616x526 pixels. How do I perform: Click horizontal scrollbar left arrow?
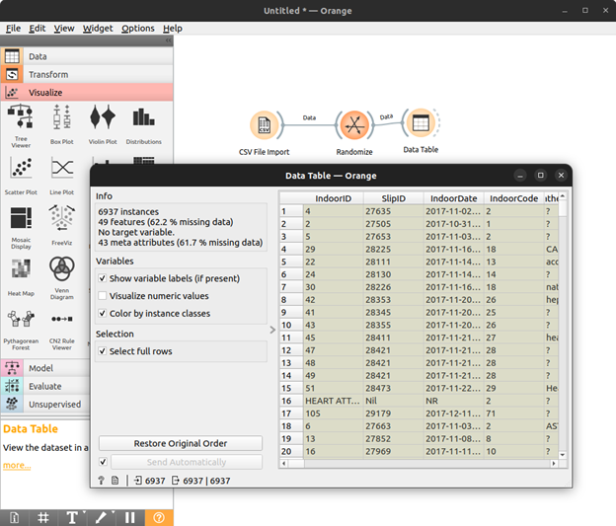point(283,464)
